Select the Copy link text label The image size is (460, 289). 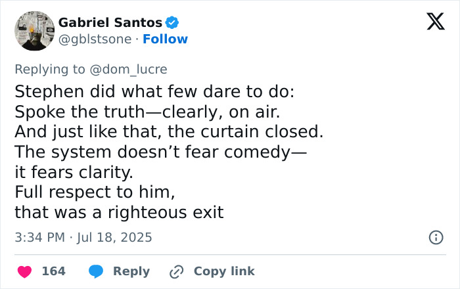(223, 271)
